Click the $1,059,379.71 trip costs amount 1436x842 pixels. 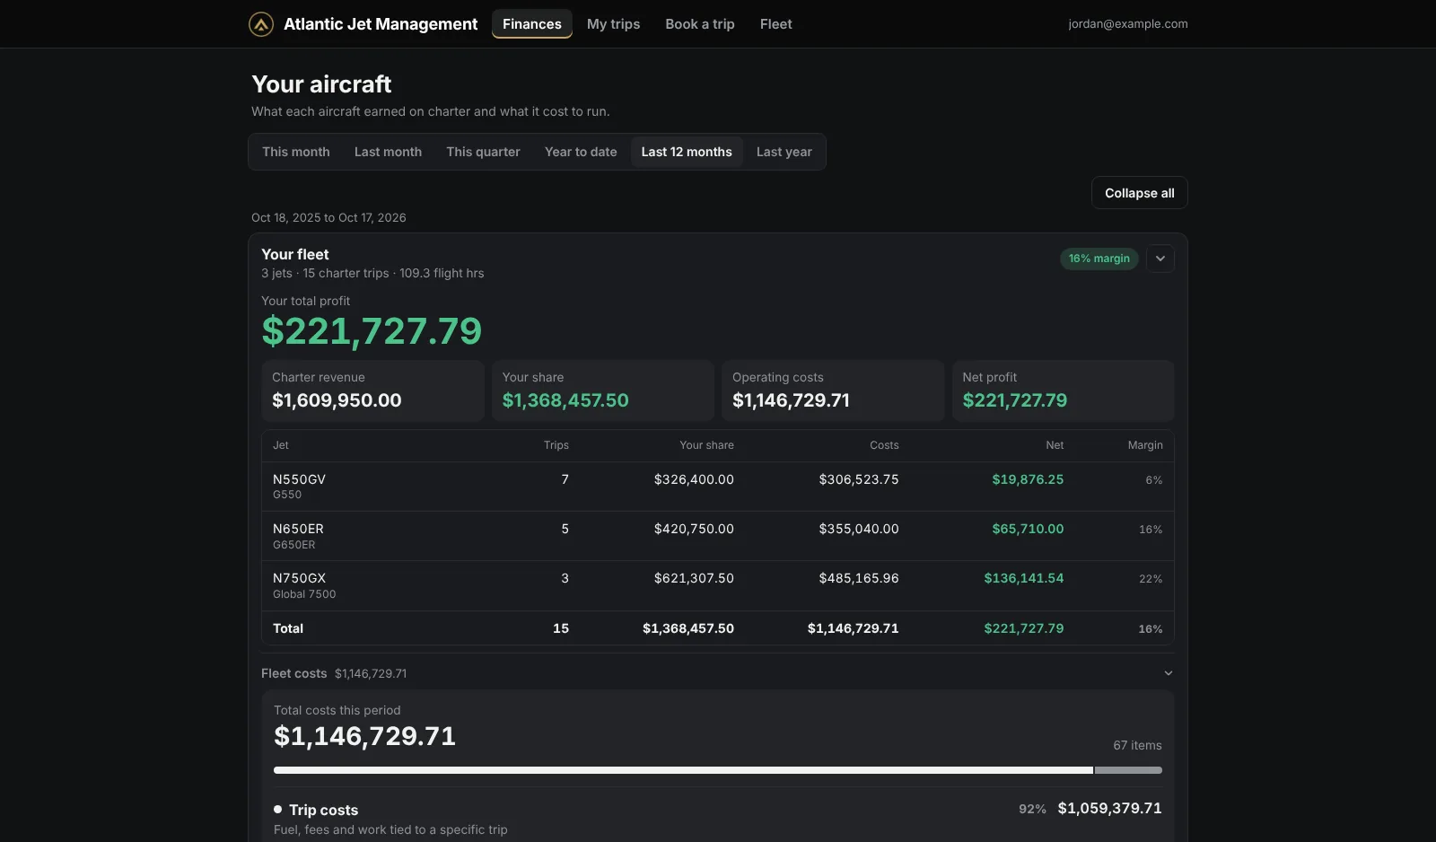point(1109,808)
